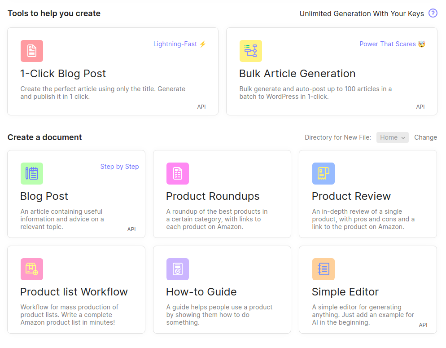Click the purple How-to Guide icon
Viewport: 446px width, 348px height.
(177, 269)
